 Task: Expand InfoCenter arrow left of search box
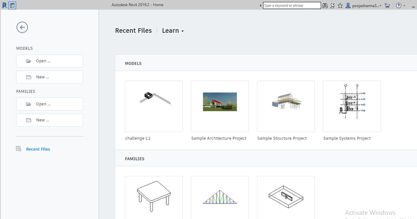(261, 6)
